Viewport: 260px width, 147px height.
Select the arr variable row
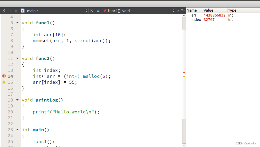click(x=223, y=15)
